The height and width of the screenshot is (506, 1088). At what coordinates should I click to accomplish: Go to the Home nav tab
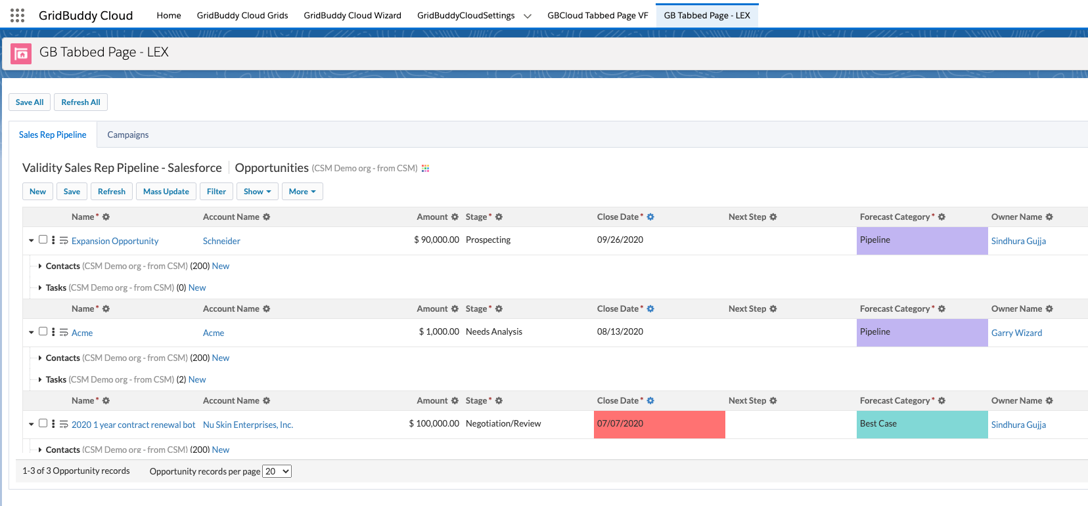[x=169, y=16]
